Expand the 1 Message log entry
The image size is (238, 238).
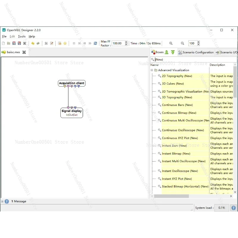click(x=2, y=201)
